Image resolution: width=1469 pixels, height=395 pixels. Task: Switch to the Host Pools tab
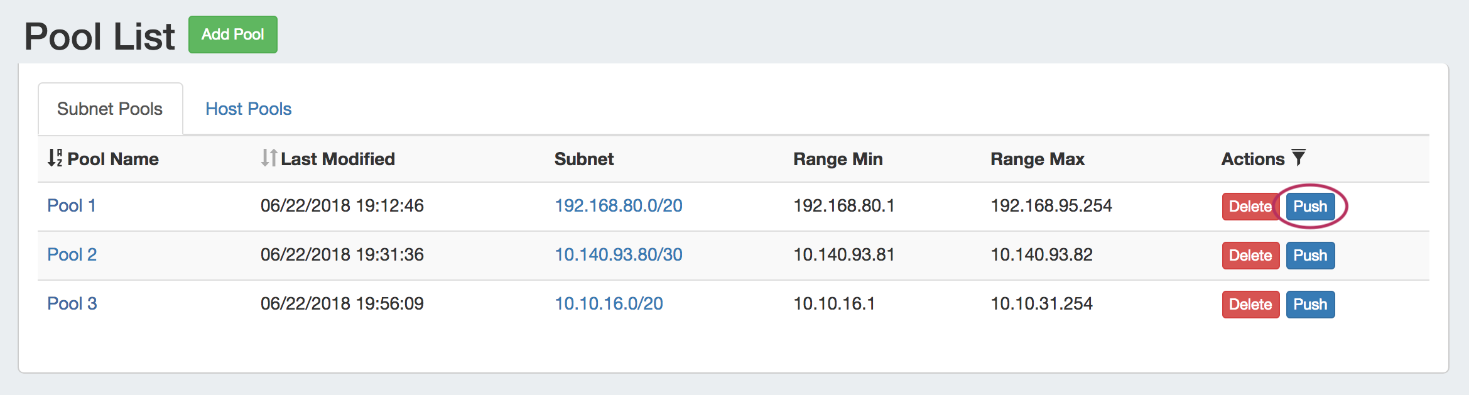tap(248, 109)
